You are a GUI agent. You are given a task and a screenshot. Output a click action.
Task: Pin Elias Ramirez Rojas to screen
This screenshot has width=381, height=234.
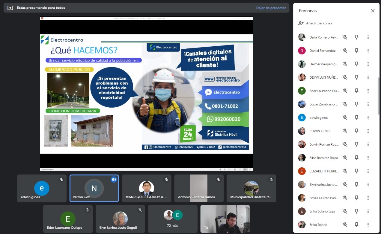(356, 158)
